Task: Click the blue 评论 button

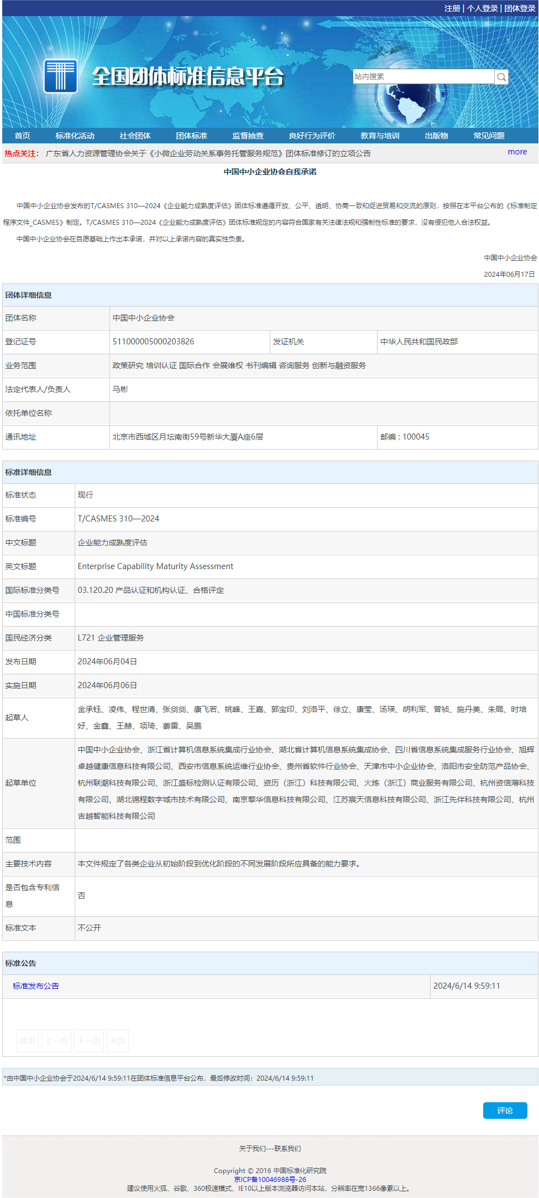Action: (505, 1111)
